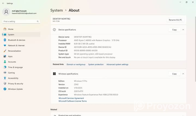Image resolution: width=196 pixels, height=116 pixels.
Task: Open the Apps settings page
Action: (x=21, y=56)
